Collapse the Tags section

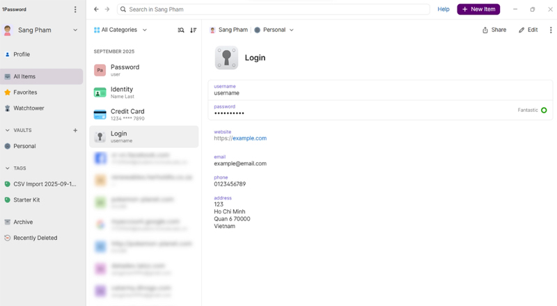pyautogui.click(x=8, y=168)
